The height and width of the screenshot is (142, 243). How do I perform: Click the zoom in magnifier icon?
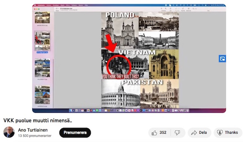(166, 9)
